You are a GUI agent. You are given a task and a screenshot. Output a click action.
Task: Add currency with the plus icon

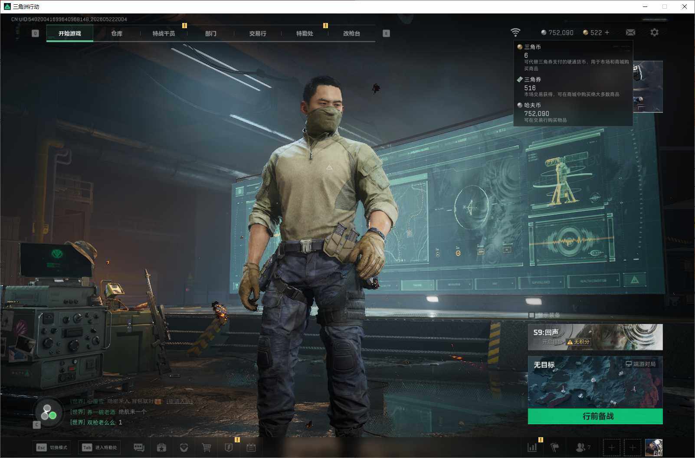click(607, 33)
